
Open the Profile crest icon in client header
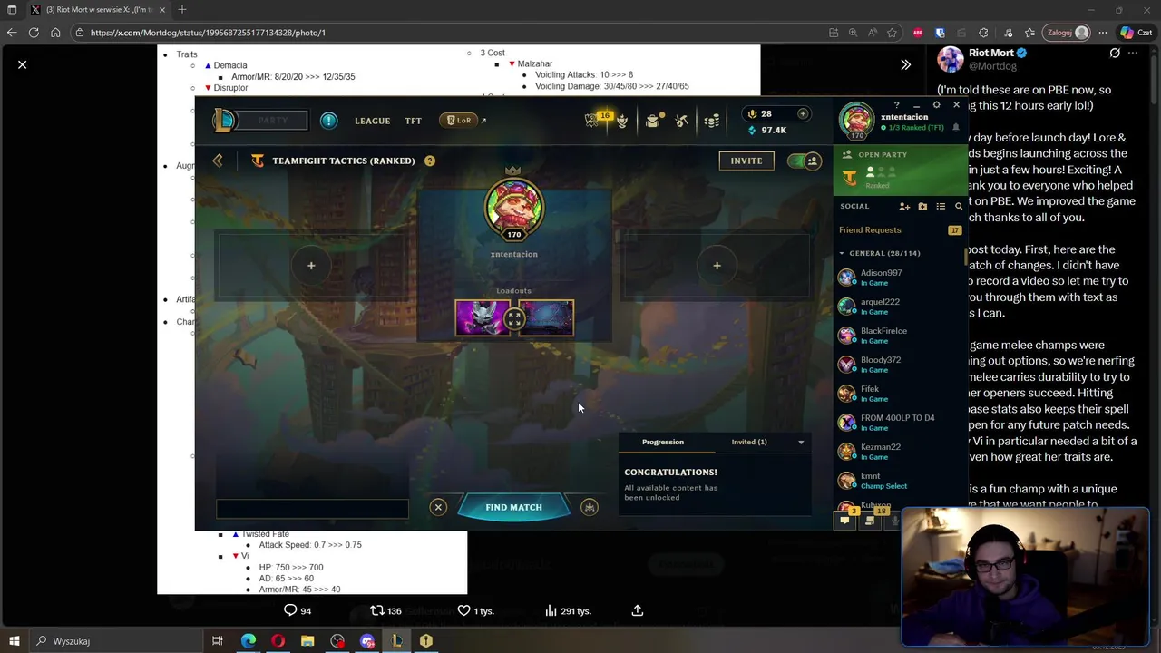coord(622,121)
